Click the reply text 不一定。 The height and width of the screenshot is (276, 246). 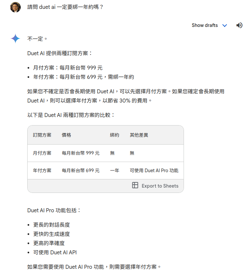click(37, 39)
